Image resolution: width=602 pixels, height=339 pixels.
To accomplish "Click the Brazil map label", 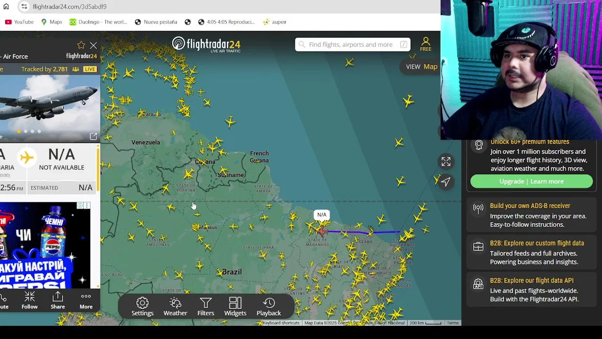I will tap(232, 272).
